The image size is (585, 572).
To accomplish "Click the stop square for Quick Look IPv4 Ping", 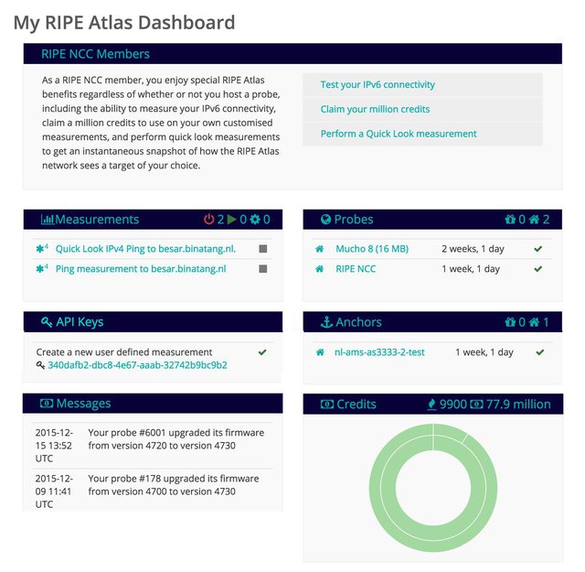I will (x=263, y=249).
